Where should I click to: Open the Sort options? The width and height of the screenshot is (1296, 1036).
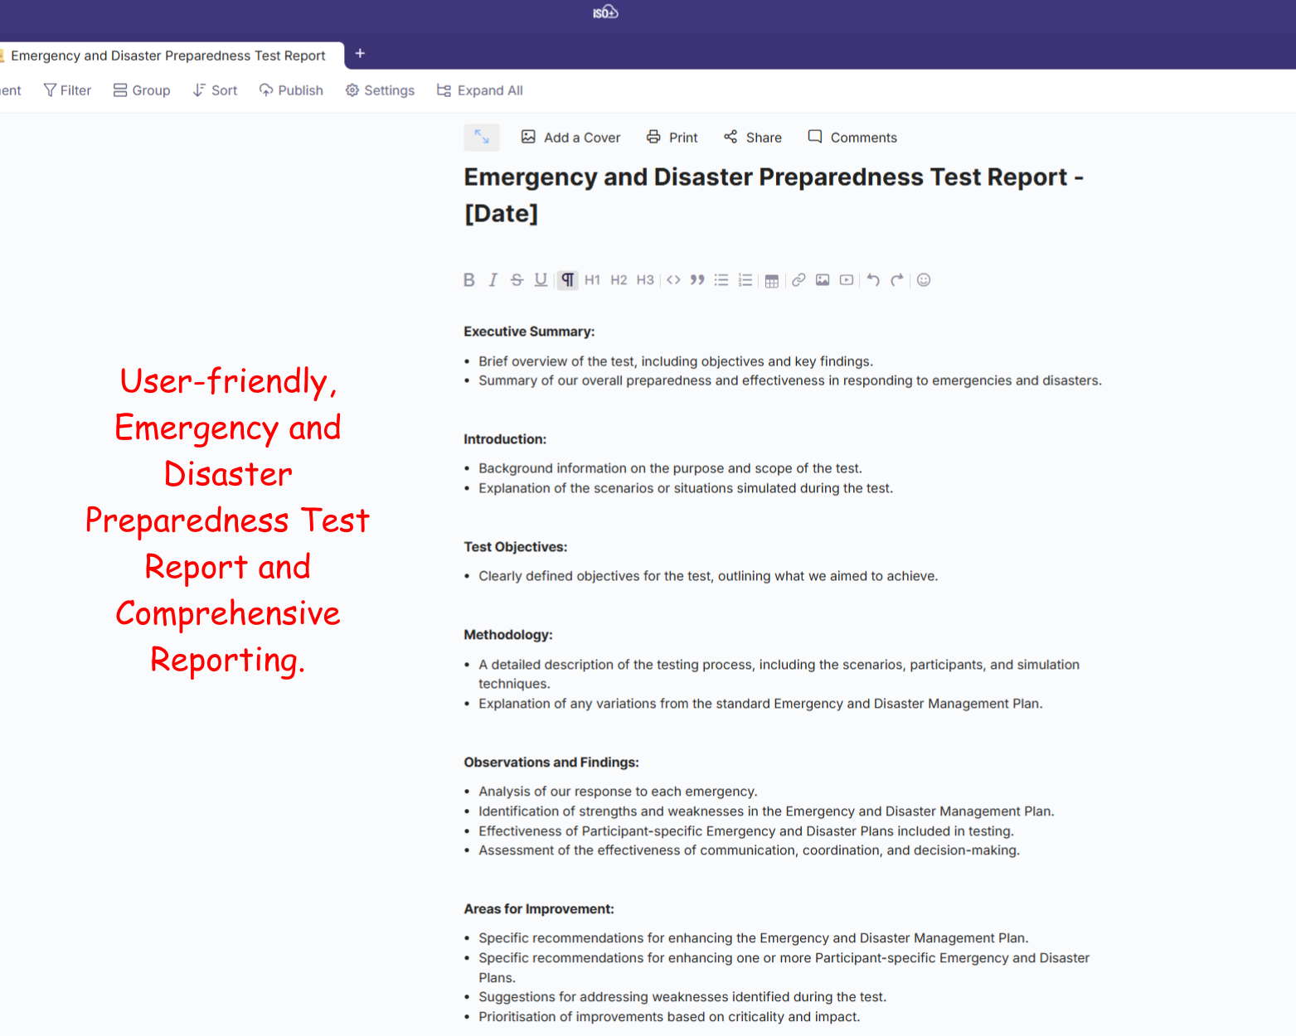(215, 90)
